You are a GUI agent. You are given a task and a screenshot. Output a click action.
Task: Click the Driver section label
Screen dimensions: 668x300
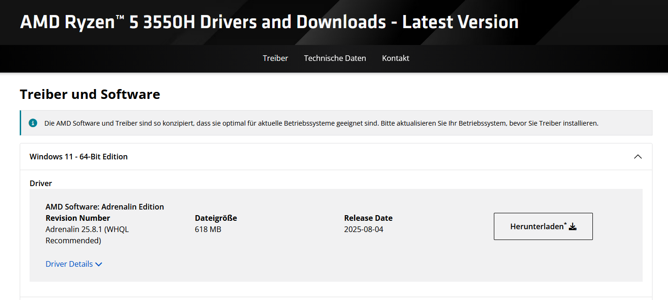[41, 183]
